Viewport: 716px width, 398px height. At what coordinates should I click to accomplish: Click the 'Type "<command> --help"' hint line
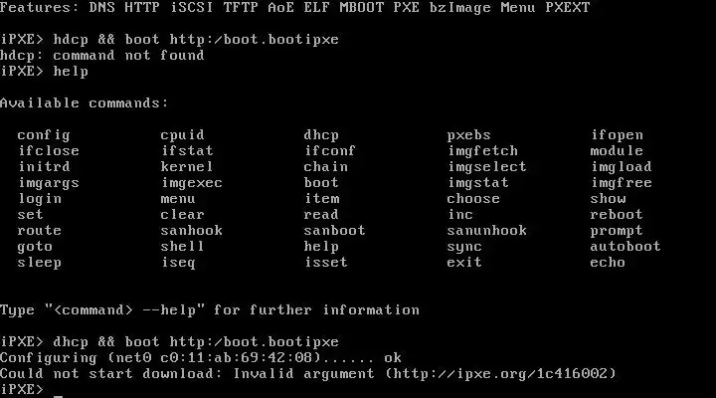point(210,310)
